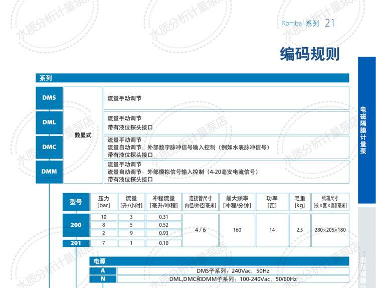Click pressure value 10
Viewport: 376px width, 288px height.
[x=104, y=217]
